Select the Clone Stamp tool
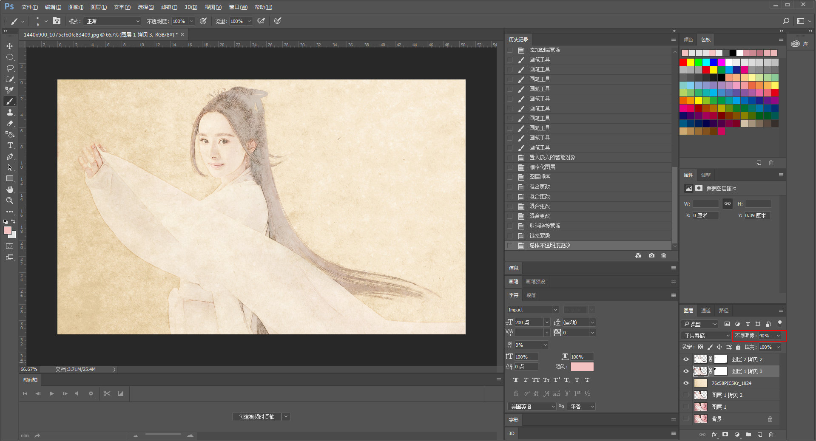The width and height of the screenshot is (816, 441). click(10, 112)
